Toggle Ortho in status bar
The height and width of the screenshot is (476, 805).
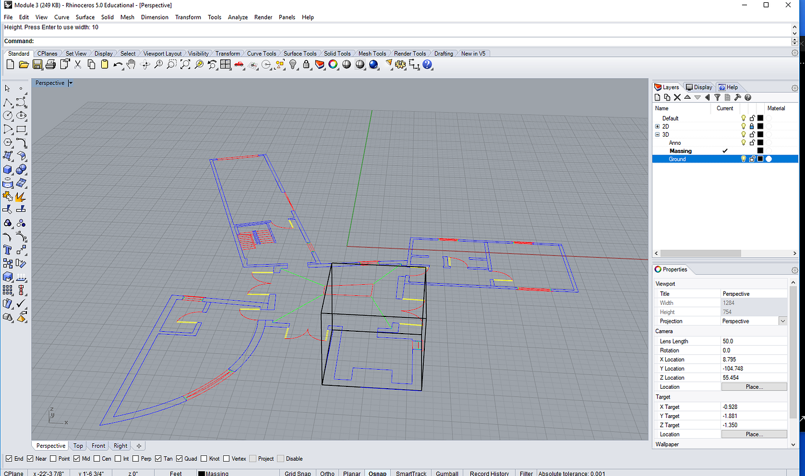click(327, 473)
